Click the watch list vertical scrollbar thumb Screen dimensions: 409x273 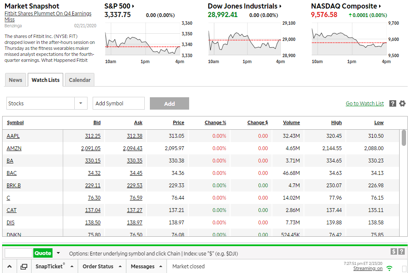(x=404, y=138)
